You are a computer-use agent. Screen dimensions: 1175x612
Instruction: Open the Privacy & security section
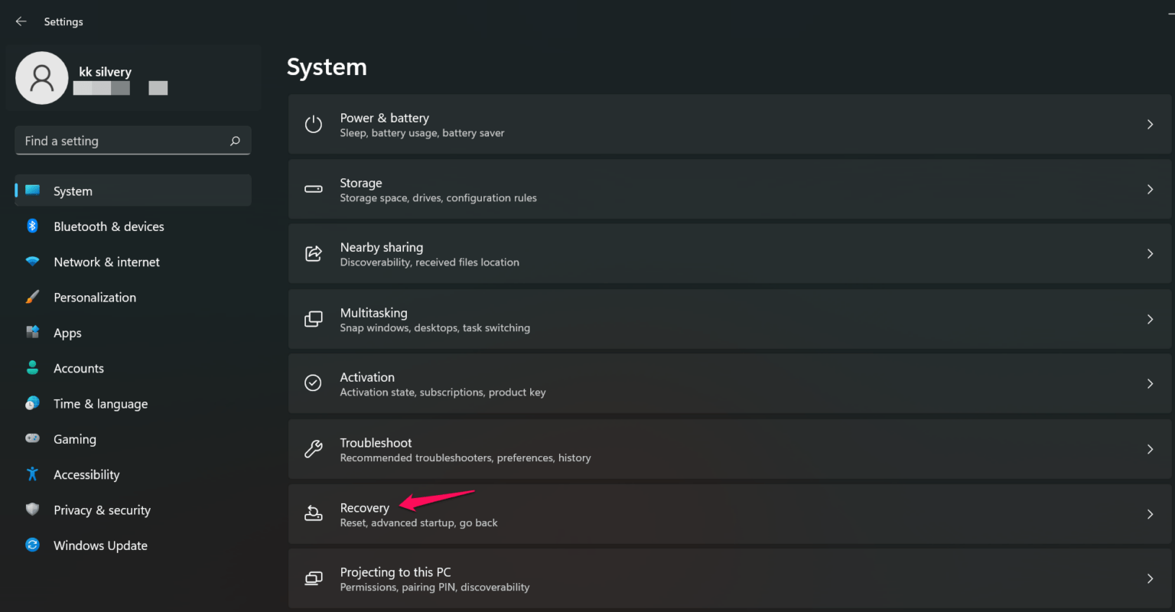(x=102, y=509)
